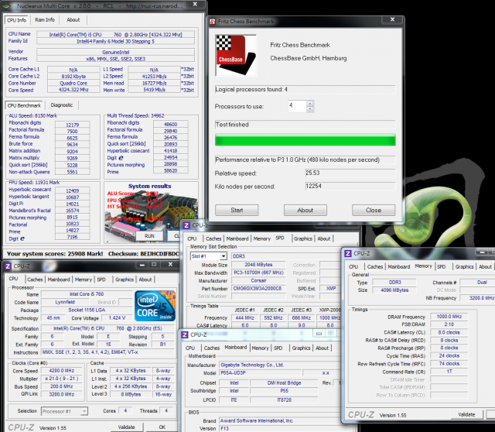This screenshot has width=495, height=432.
Task: Open Graphics tab in CPU-Z Mainboard window
Action: (301, 348)
